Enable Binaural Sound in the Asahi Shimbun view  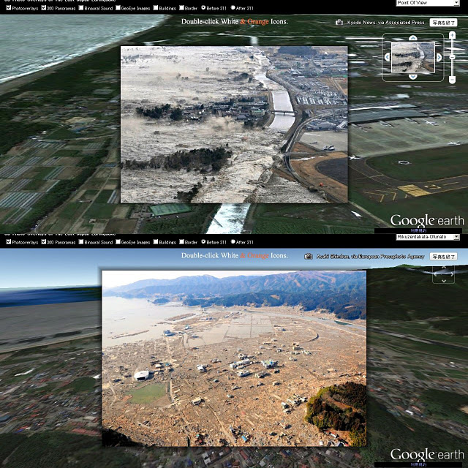[x=81, y=242]
